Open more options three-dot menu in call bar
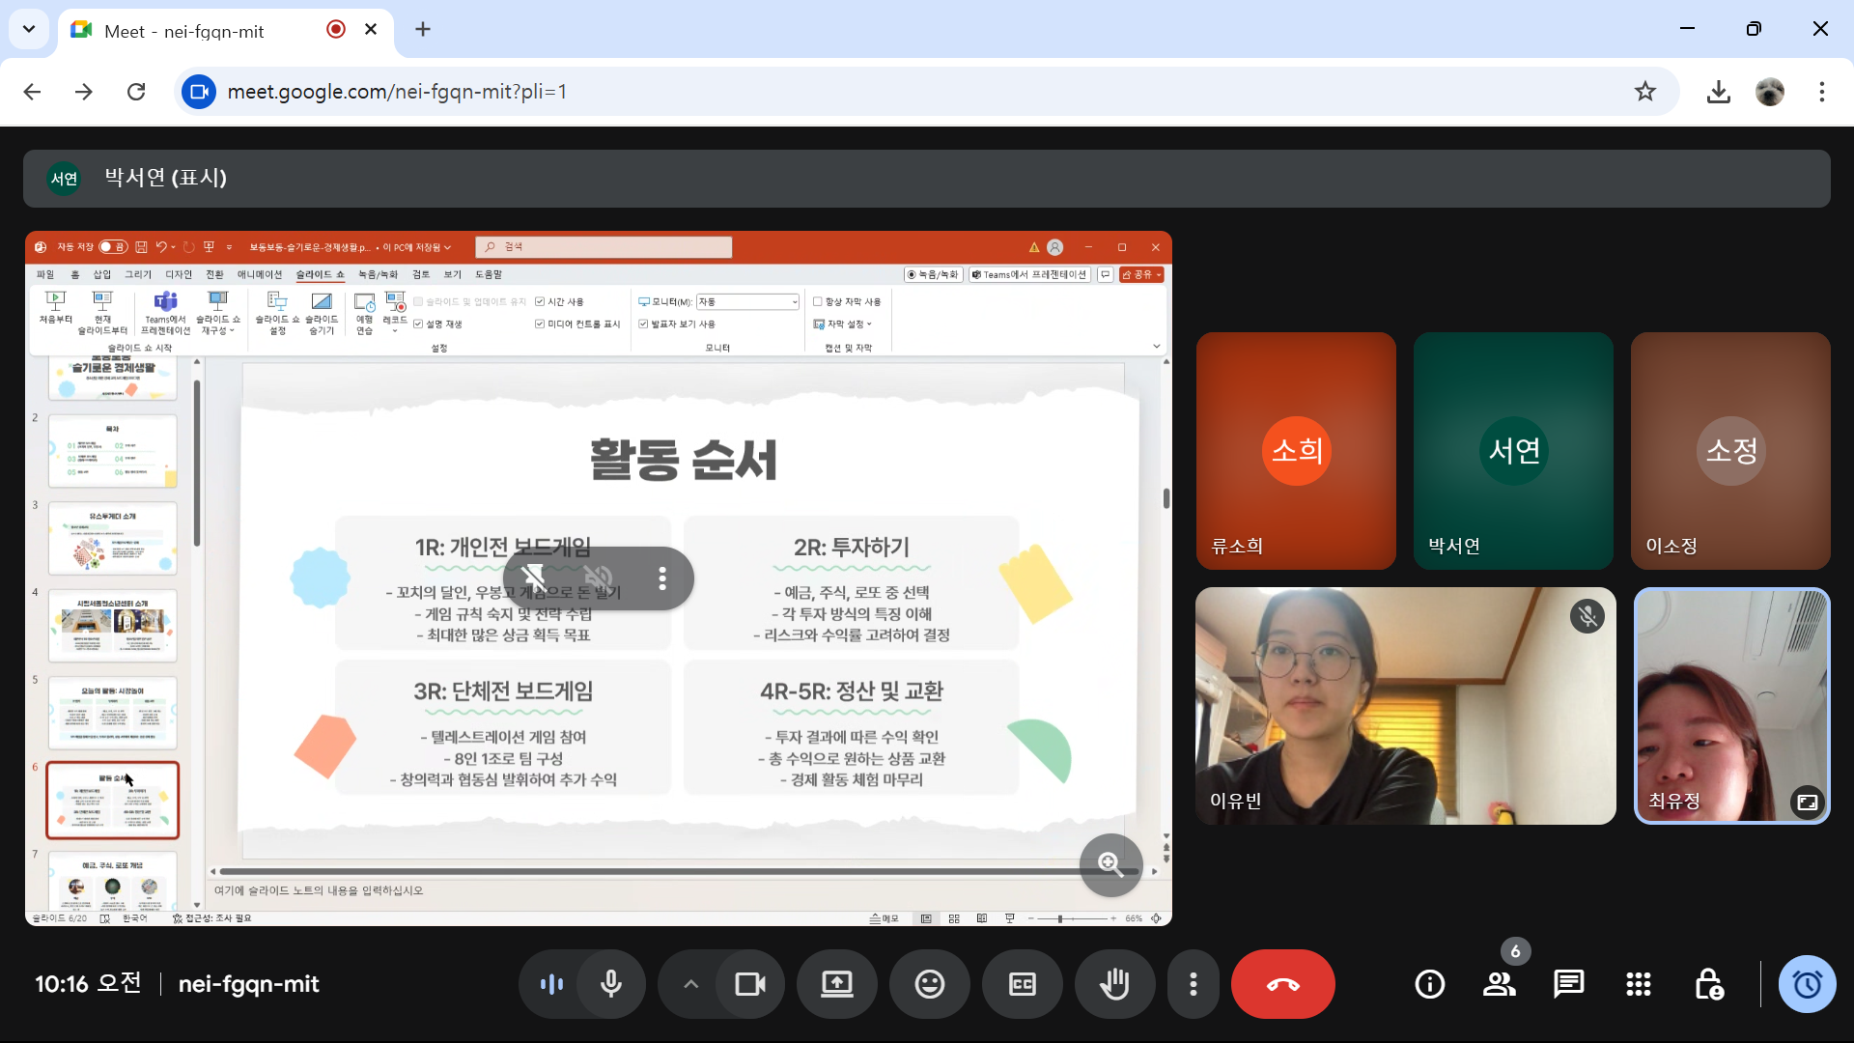This screenshot has height=1043, width=1854. click(1194, 984)
